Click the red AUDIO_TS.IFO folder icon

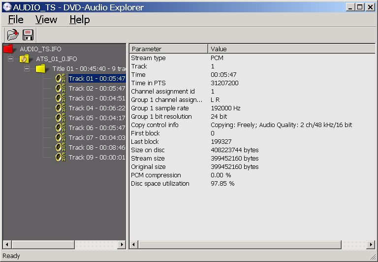pos(9,49)
